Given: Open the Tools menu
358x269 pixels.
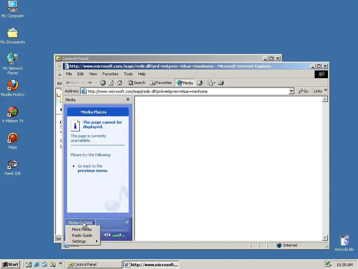Looking at the screenshot, I should tap(128, 74).
